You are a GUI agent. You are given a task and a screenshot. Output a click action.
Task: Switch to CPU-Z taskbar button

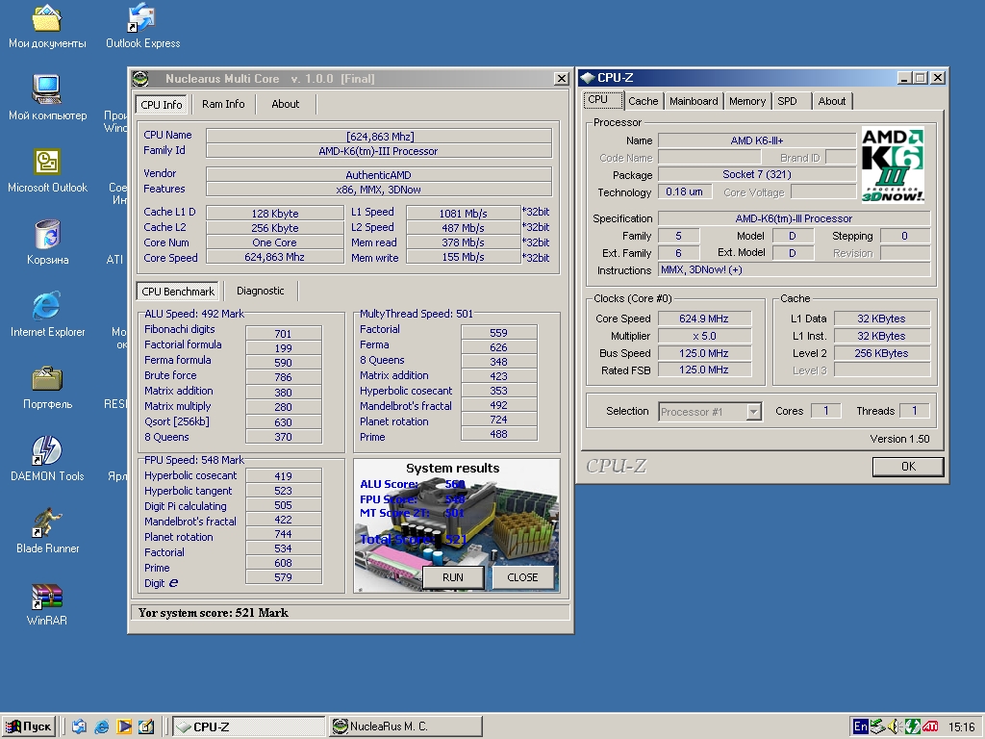click(249, 726)
